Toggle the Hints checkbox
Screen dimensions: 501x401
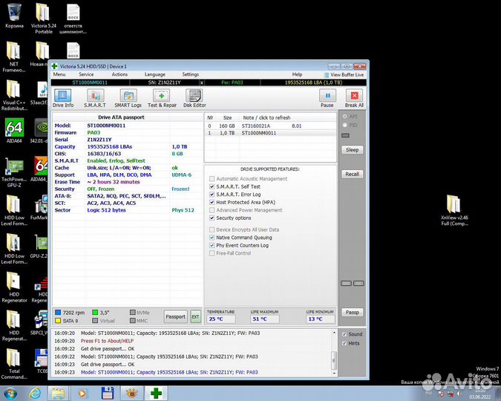pyautogui.click(x=344, y=343)
